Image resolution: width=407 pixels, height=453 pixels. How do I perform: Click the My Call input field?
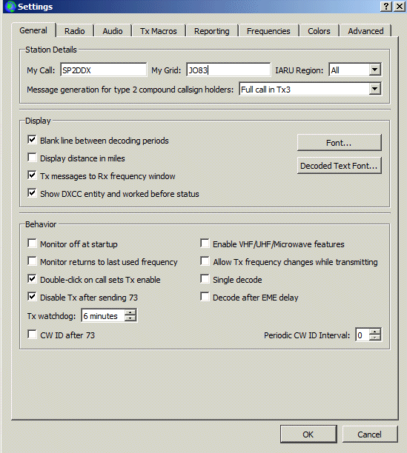click(104, 70)
